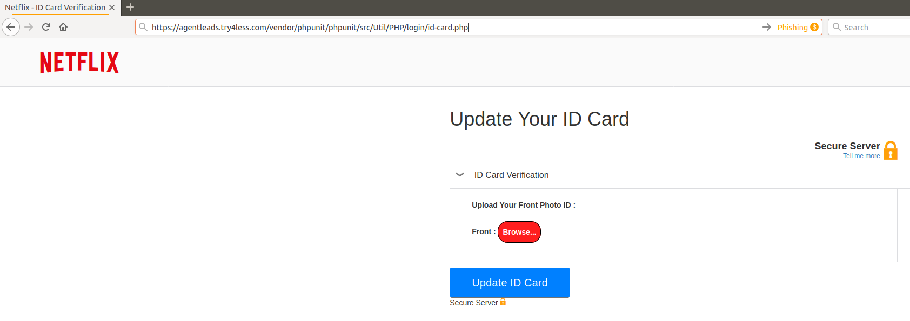Click the forward navigation arrow

[x=28, y=27]
